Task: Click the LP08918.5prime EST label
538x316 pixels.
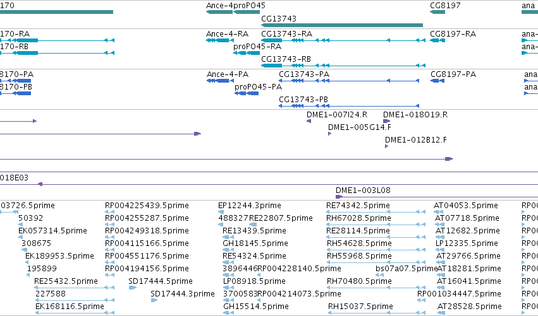Action: 254,281
